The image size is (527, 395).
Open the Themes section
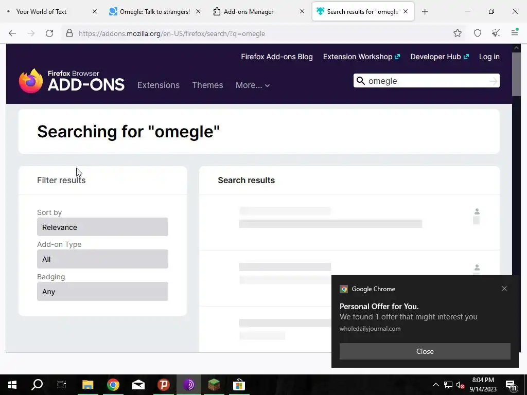pos(207,85)
